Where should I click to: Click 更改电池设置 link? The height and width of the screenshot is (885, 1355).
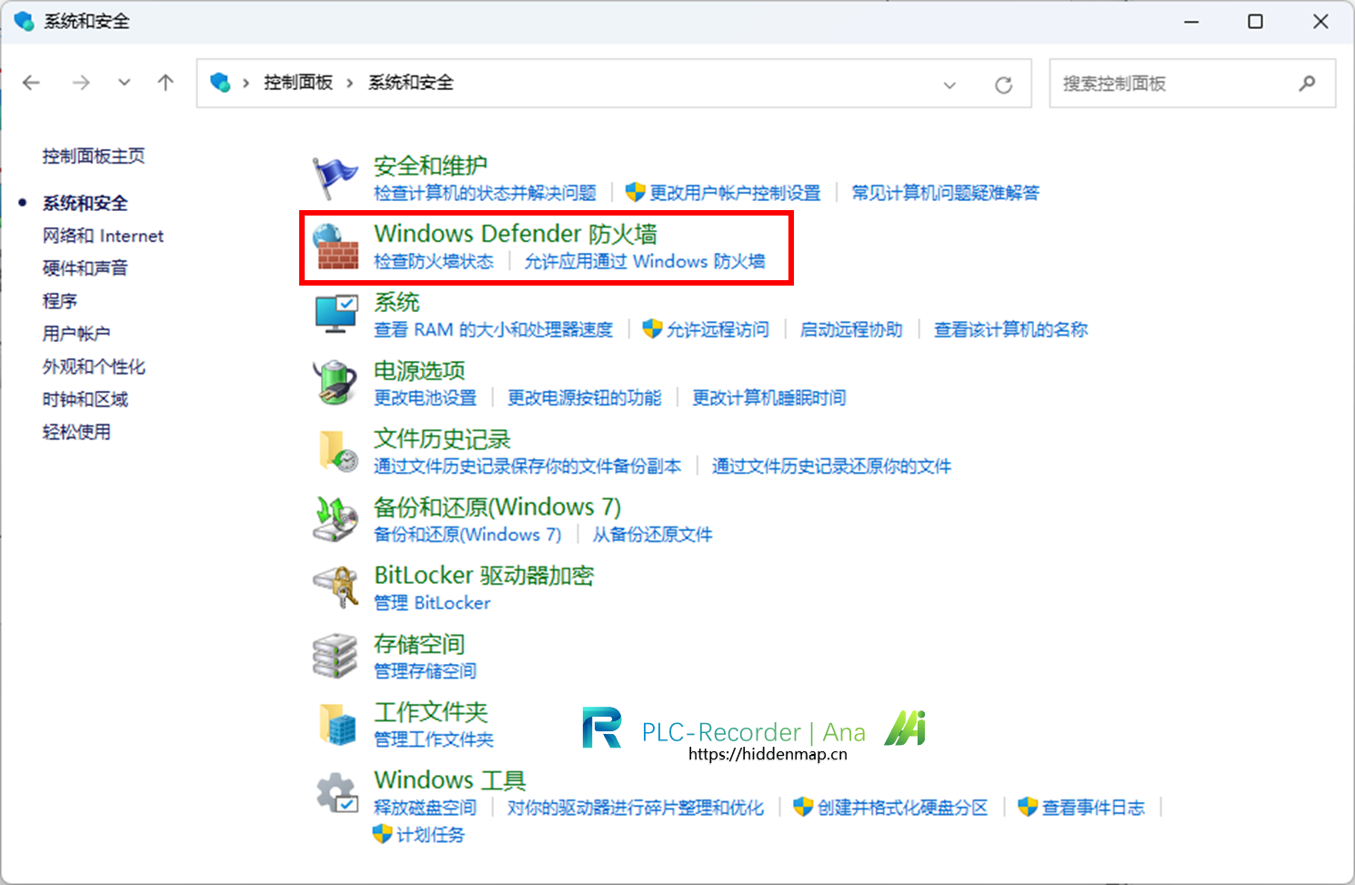[426, 397]
